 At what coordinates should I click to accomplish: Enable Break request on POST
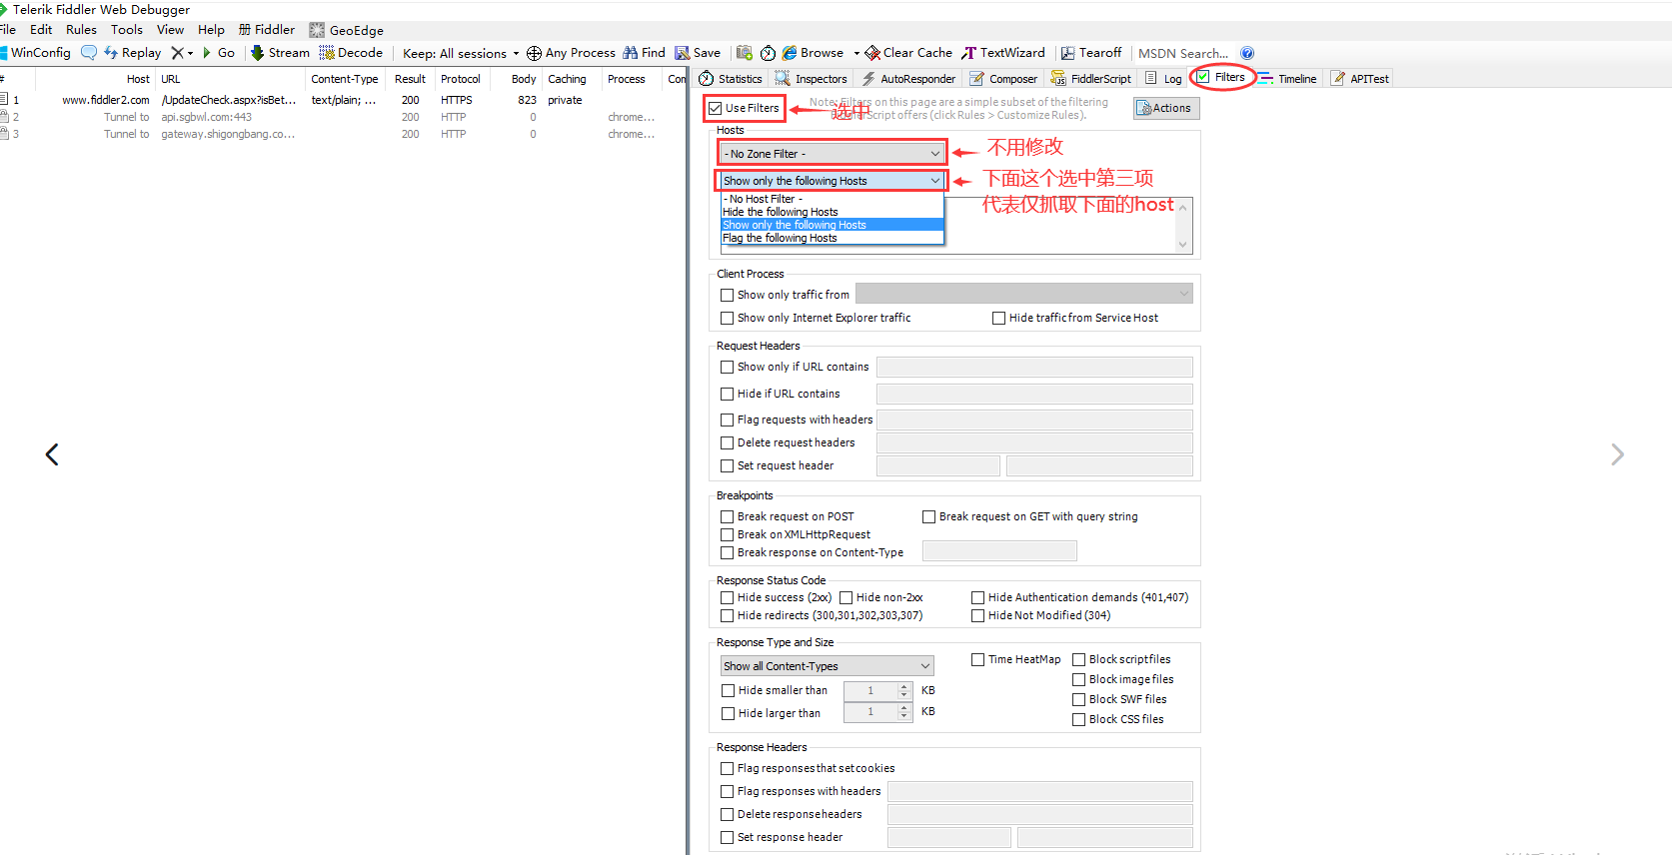point(728,516)
